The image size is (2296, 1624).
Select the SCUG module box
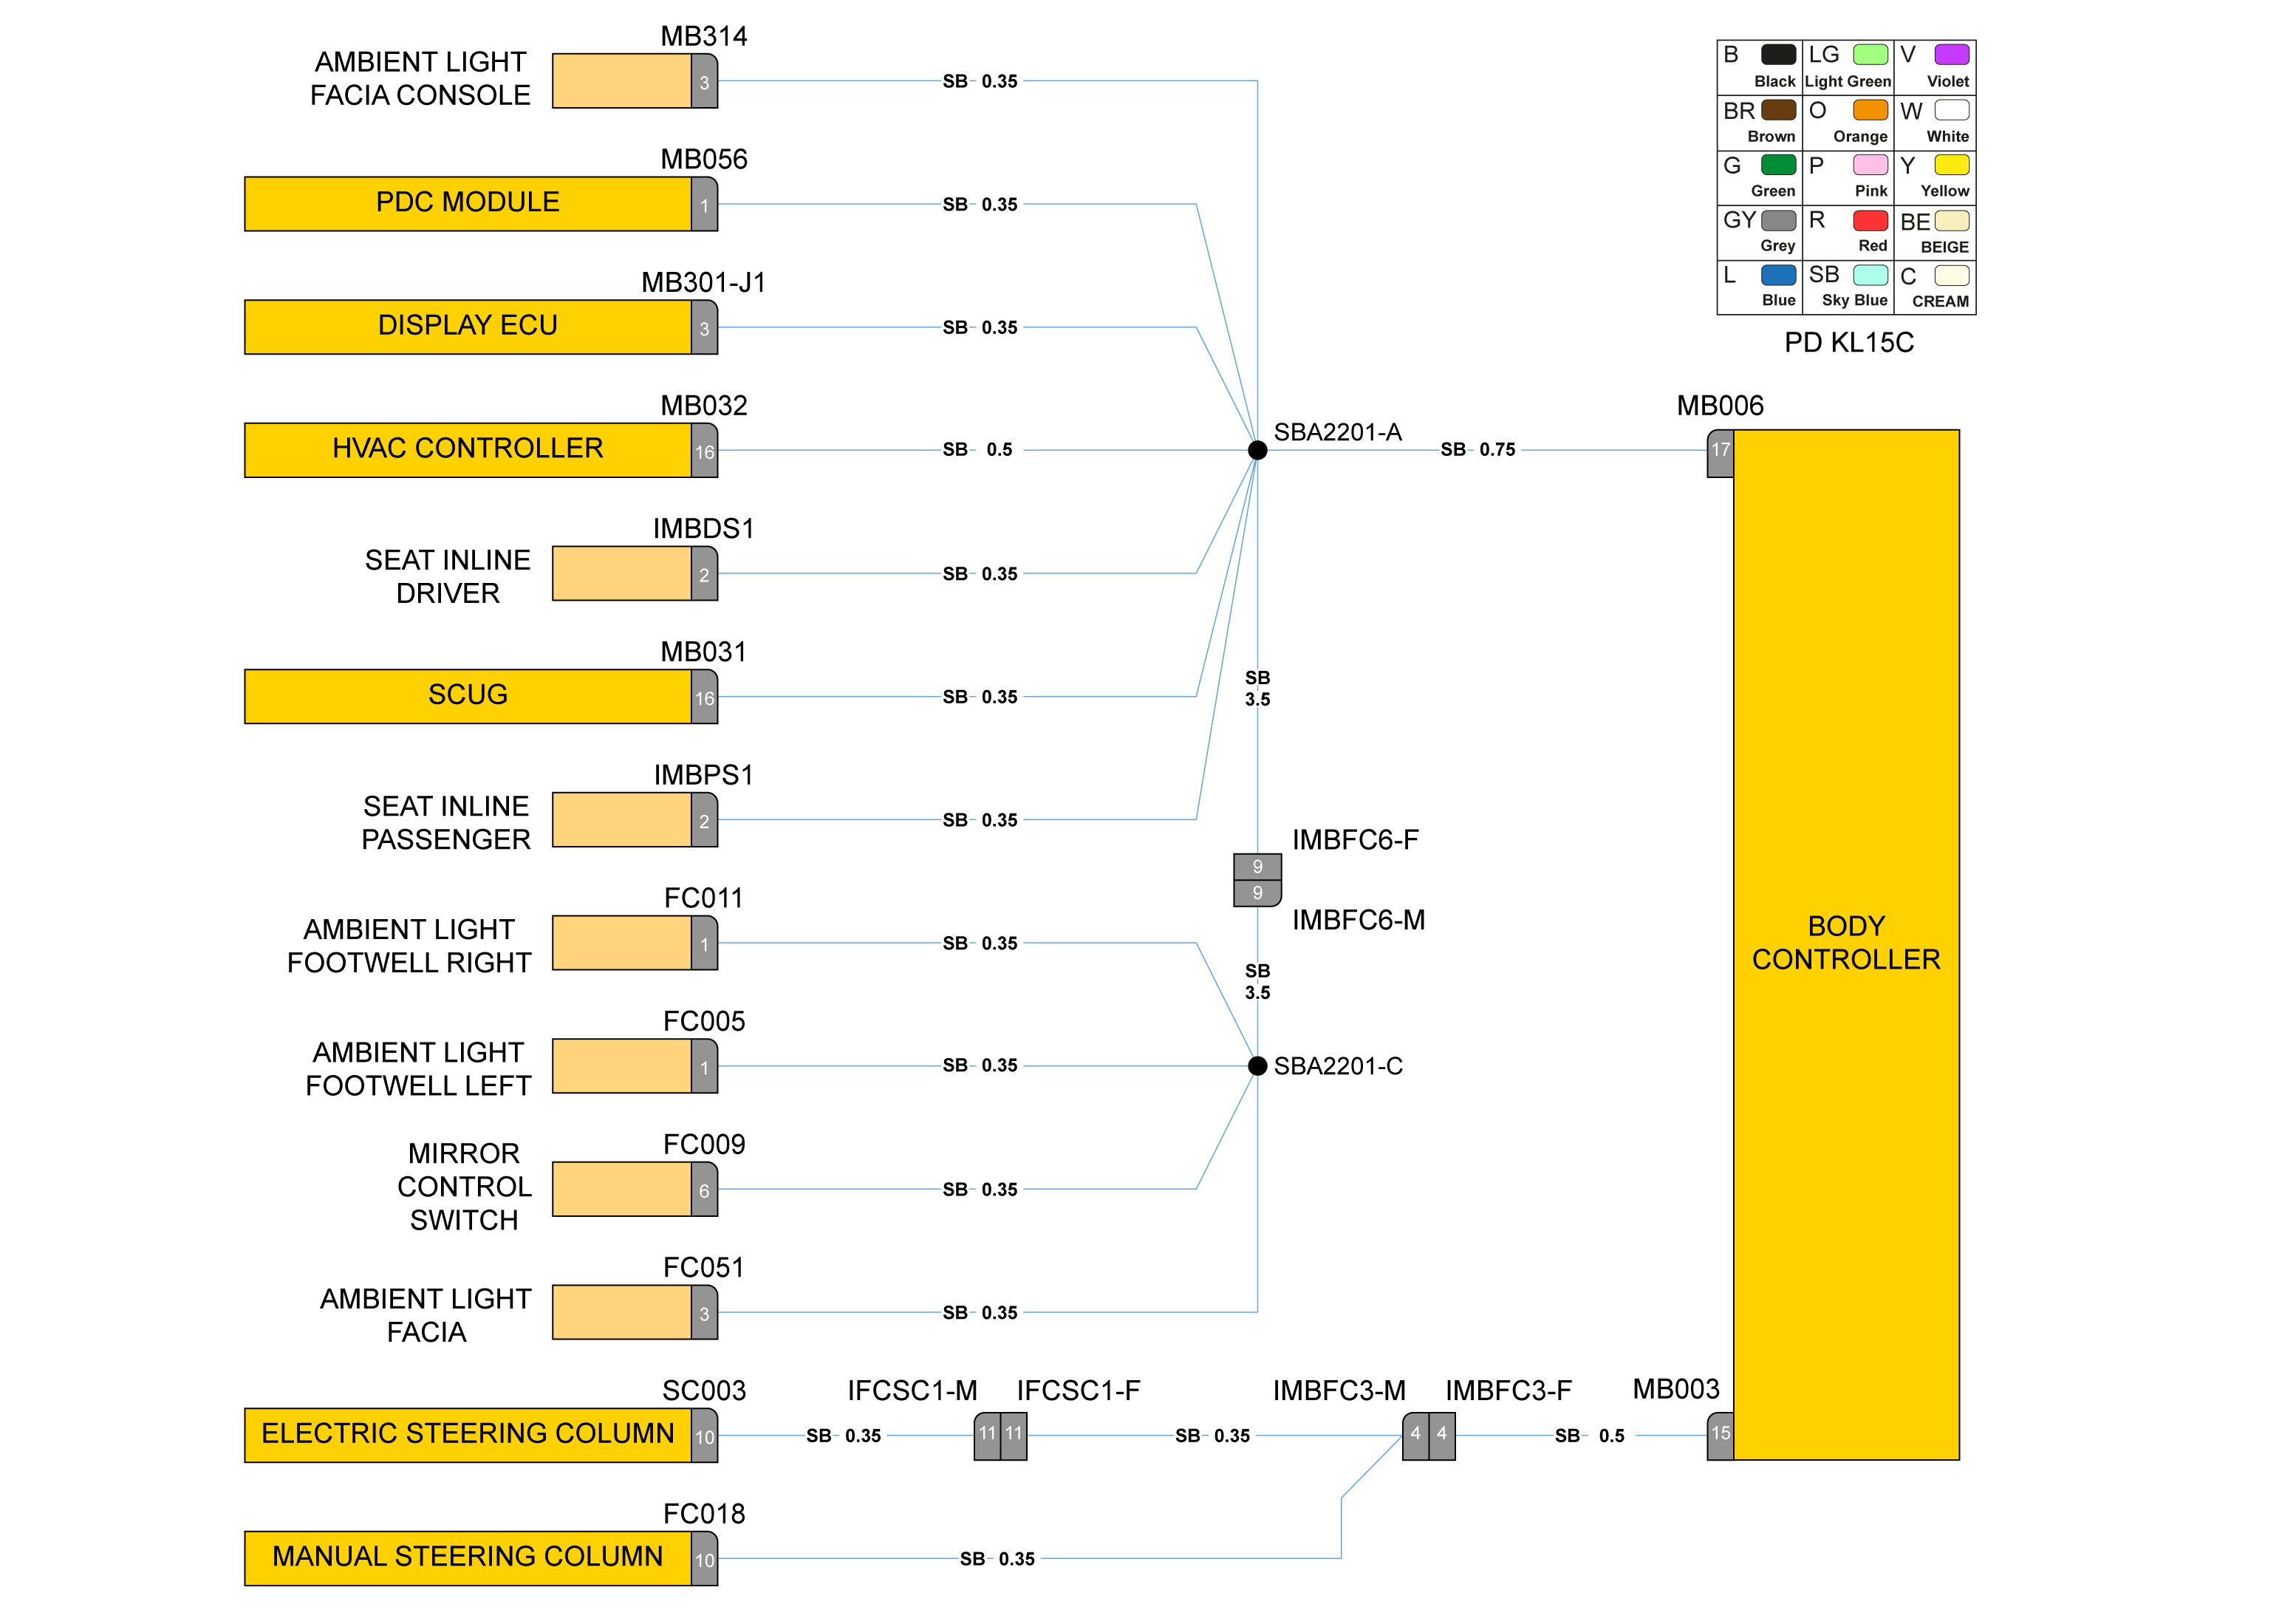pyautogui.click(x=467, y=695)
